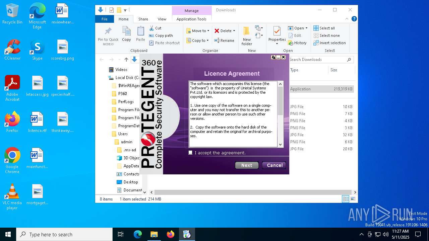Click the Type column header
429x241 pixels.
(294, 70)
